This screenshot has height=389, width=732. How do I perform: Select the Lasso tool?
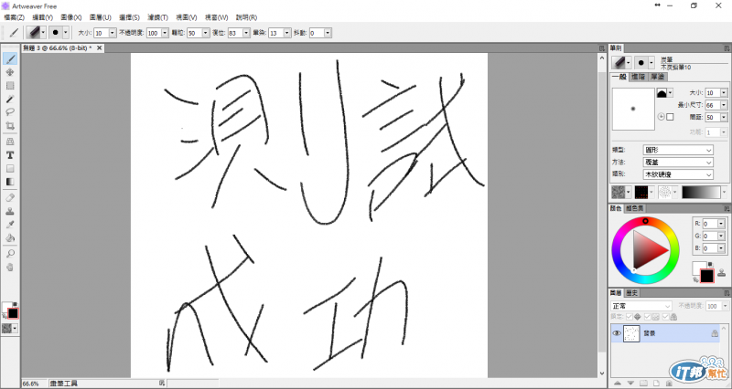tap(10, 111)
